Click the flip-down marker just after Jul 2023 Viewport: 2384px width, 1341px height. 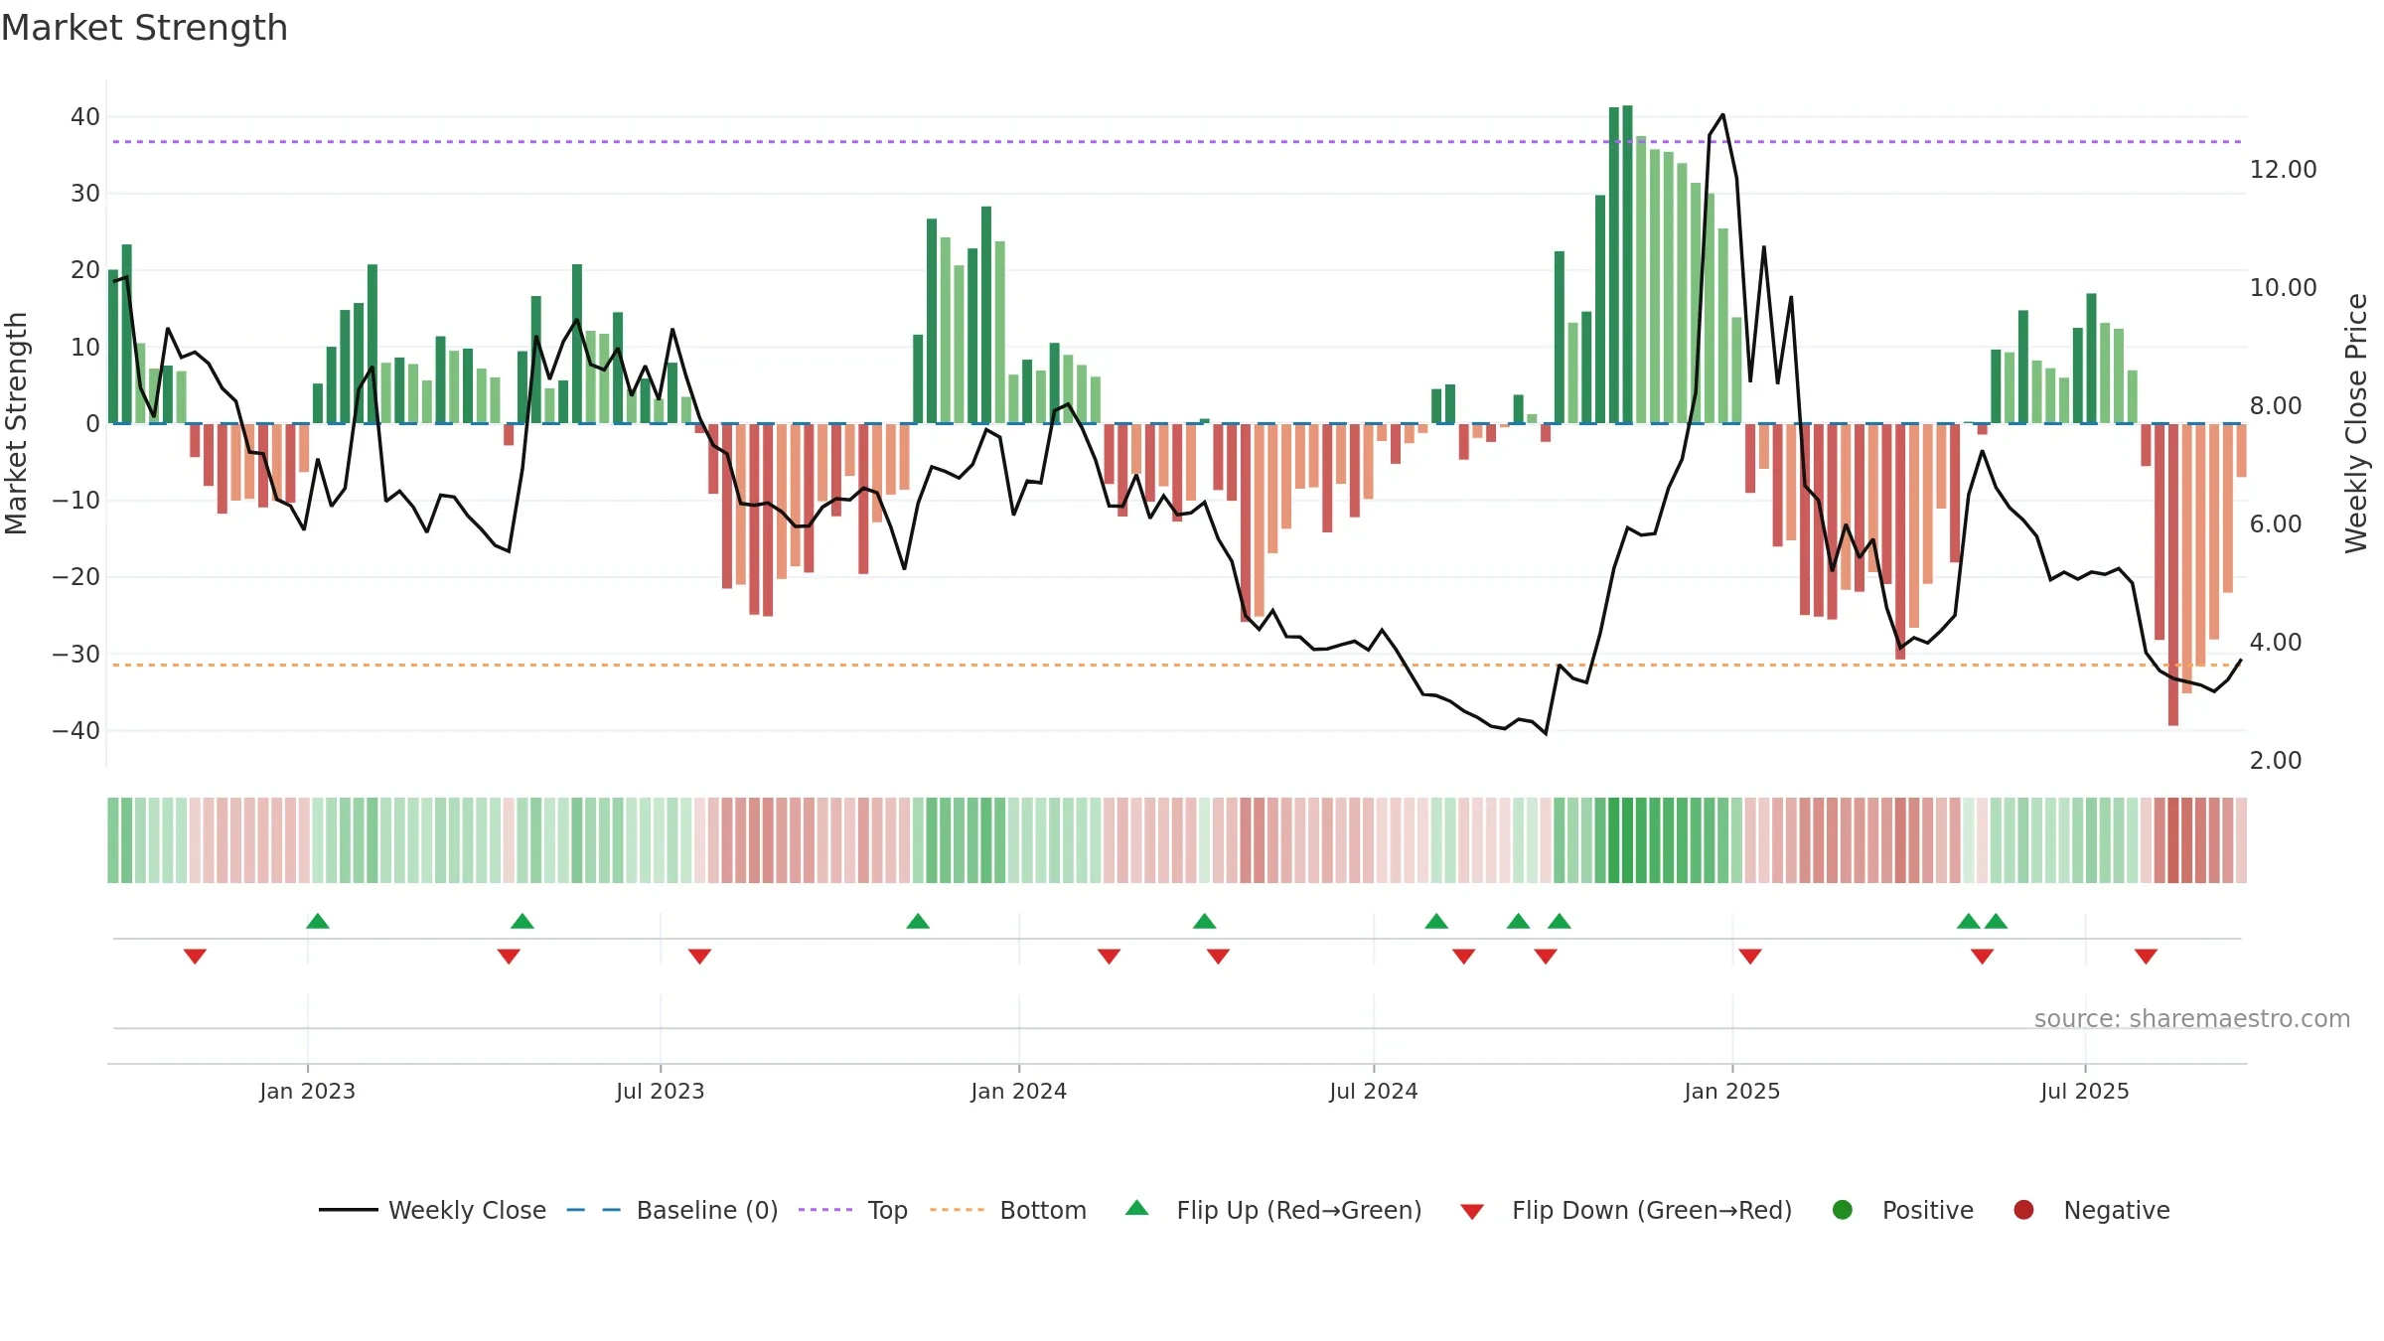699,956
